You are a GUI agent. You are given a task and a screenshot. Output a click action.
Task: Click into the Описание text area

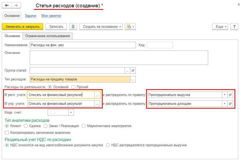(119, 58)
